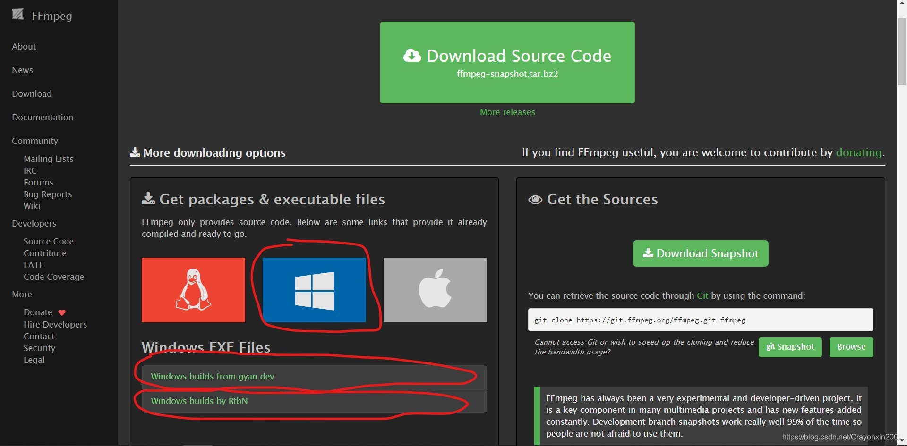This screenshot has width=907, height=446.
Task: Open the Donate link in sidebar
Action: [x=38, y=312]
